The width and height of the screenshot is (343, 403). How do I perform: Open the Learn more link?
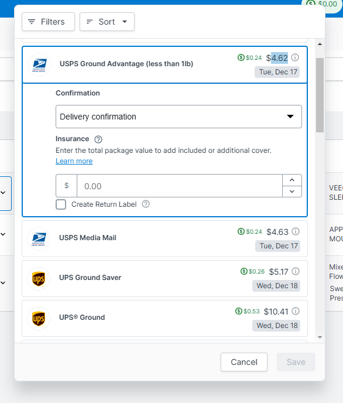point(74,161)
